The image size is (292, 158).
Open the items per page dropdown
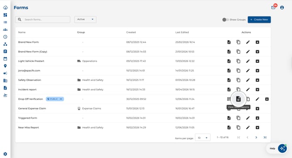tap(203, 137)
